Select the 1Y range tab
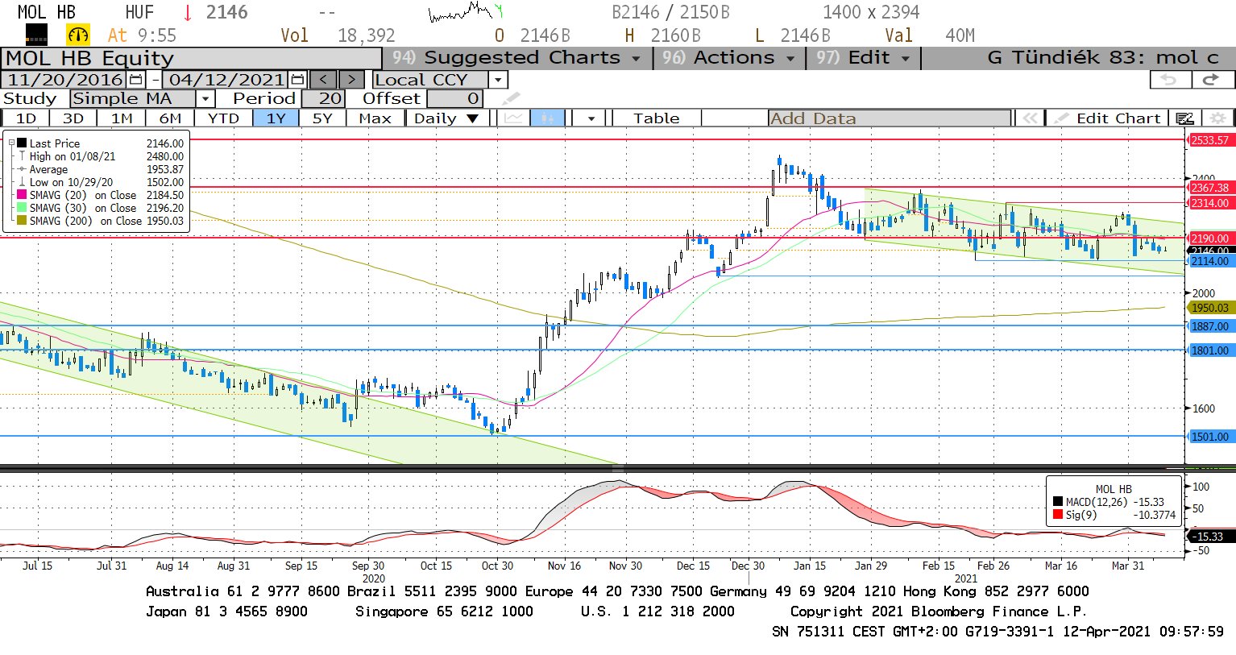Image resolution: width=1236 pixels, height=655 pixels. point(276,118)
